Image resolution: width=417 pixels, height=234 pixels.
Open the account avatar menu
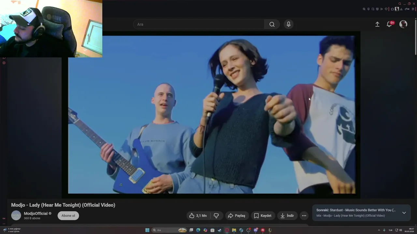tap(403, 24)
